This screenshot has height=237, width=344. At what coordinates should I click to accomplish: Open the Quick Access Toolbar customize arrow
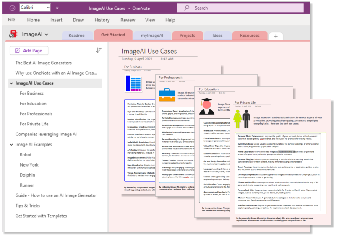pos(57,8)
